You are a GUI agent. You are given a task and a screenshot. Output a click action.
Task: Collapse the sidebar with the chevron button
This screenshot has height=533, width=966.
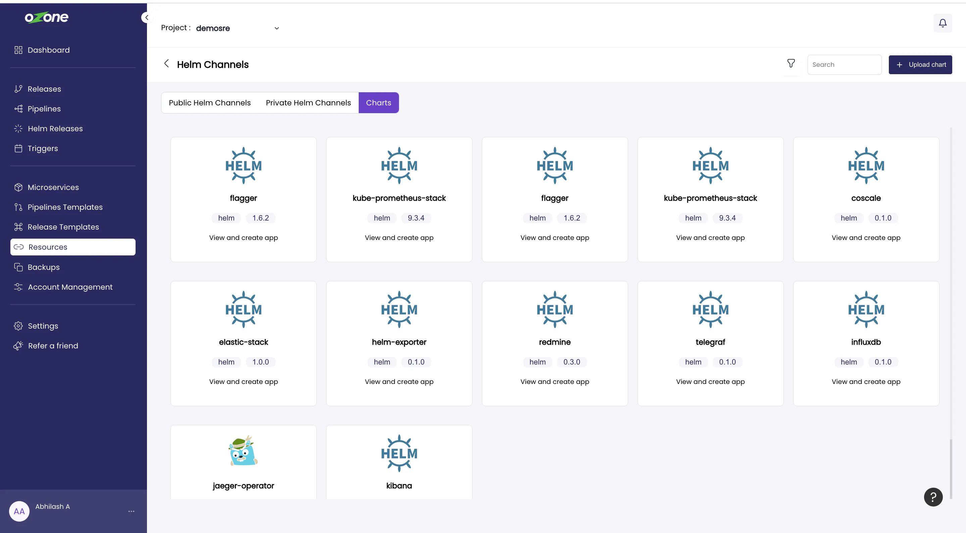click(x=147, y=17)
